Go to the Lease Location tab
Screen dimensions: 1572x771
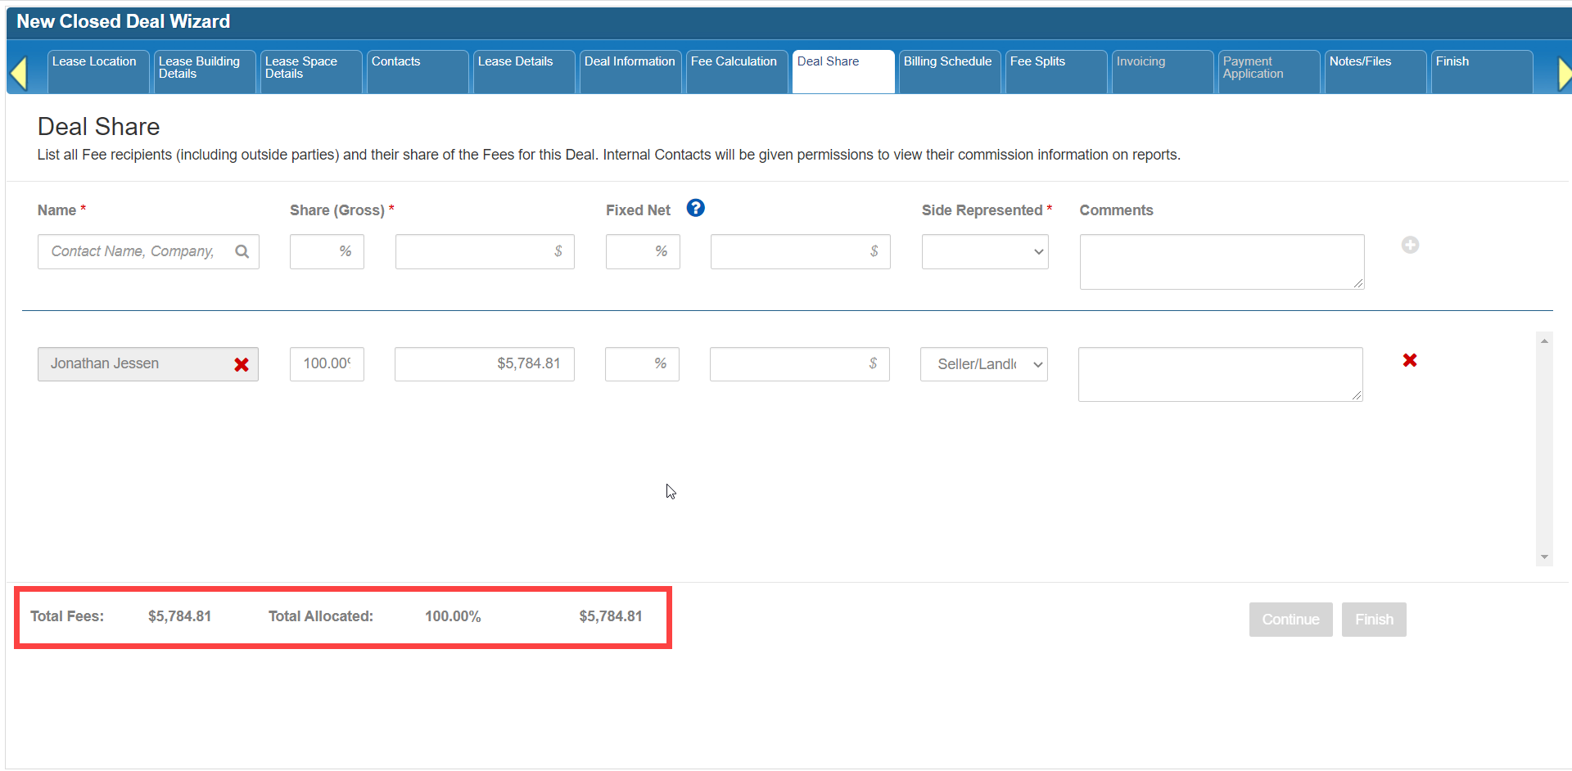pos(97,71)
